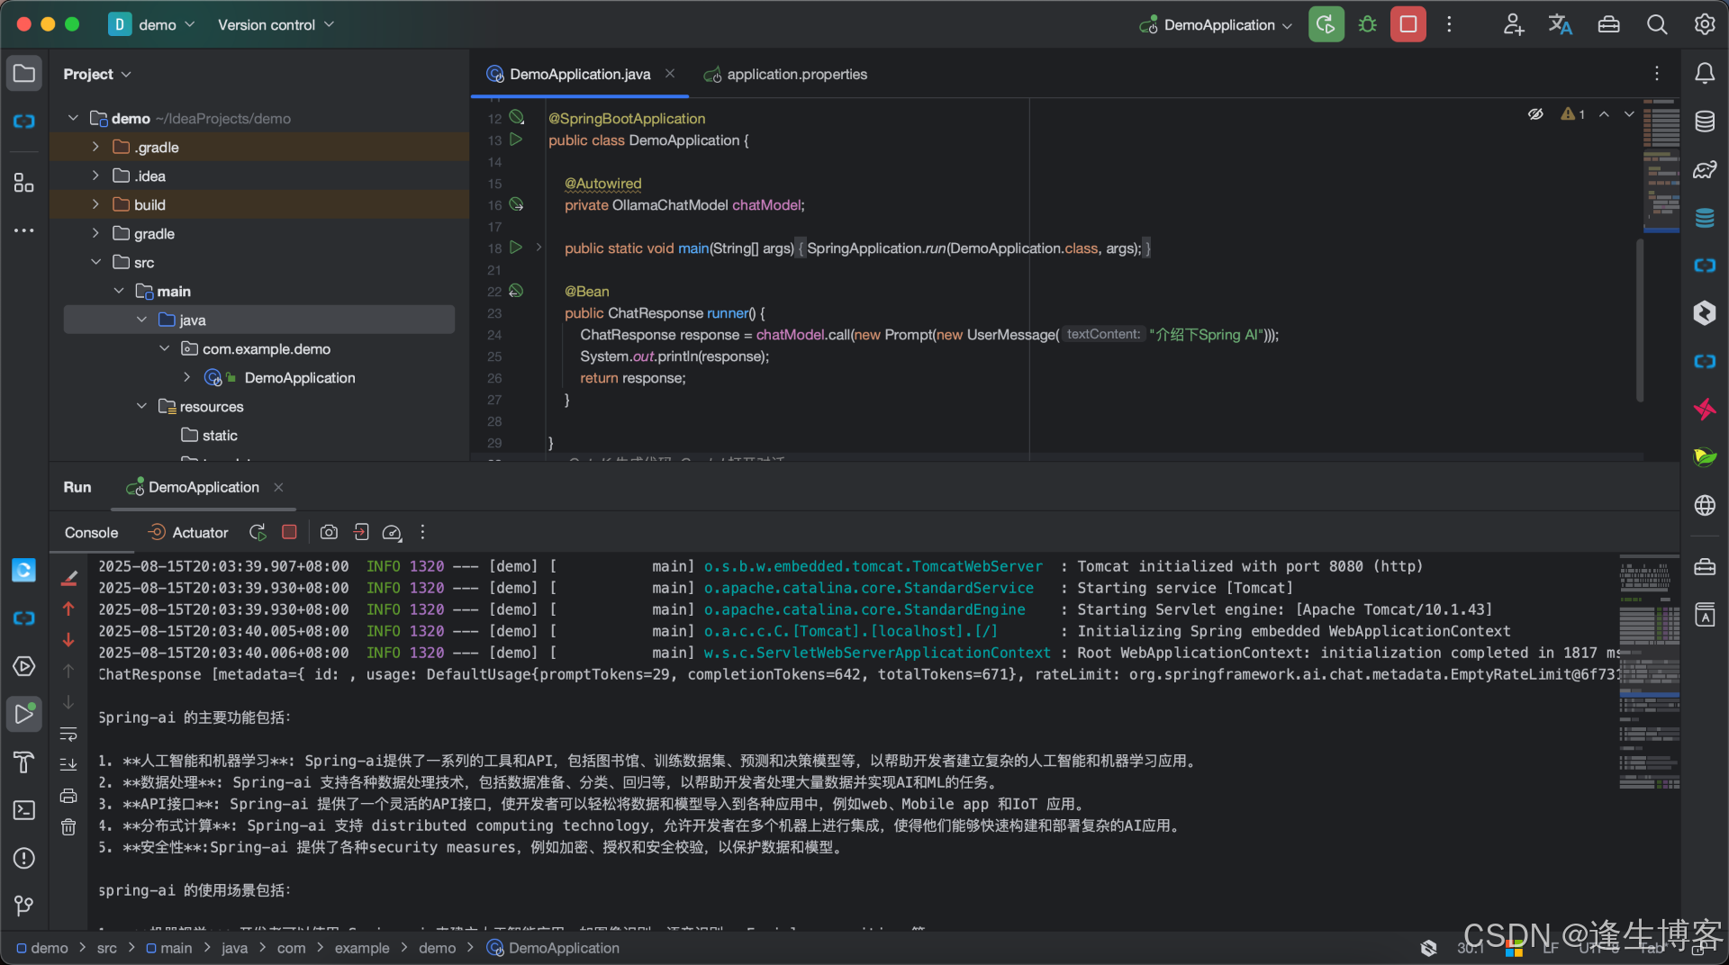Open IDE settings gear
The height and width of the screenshot is (965, 1729).
coord(1705,24)
